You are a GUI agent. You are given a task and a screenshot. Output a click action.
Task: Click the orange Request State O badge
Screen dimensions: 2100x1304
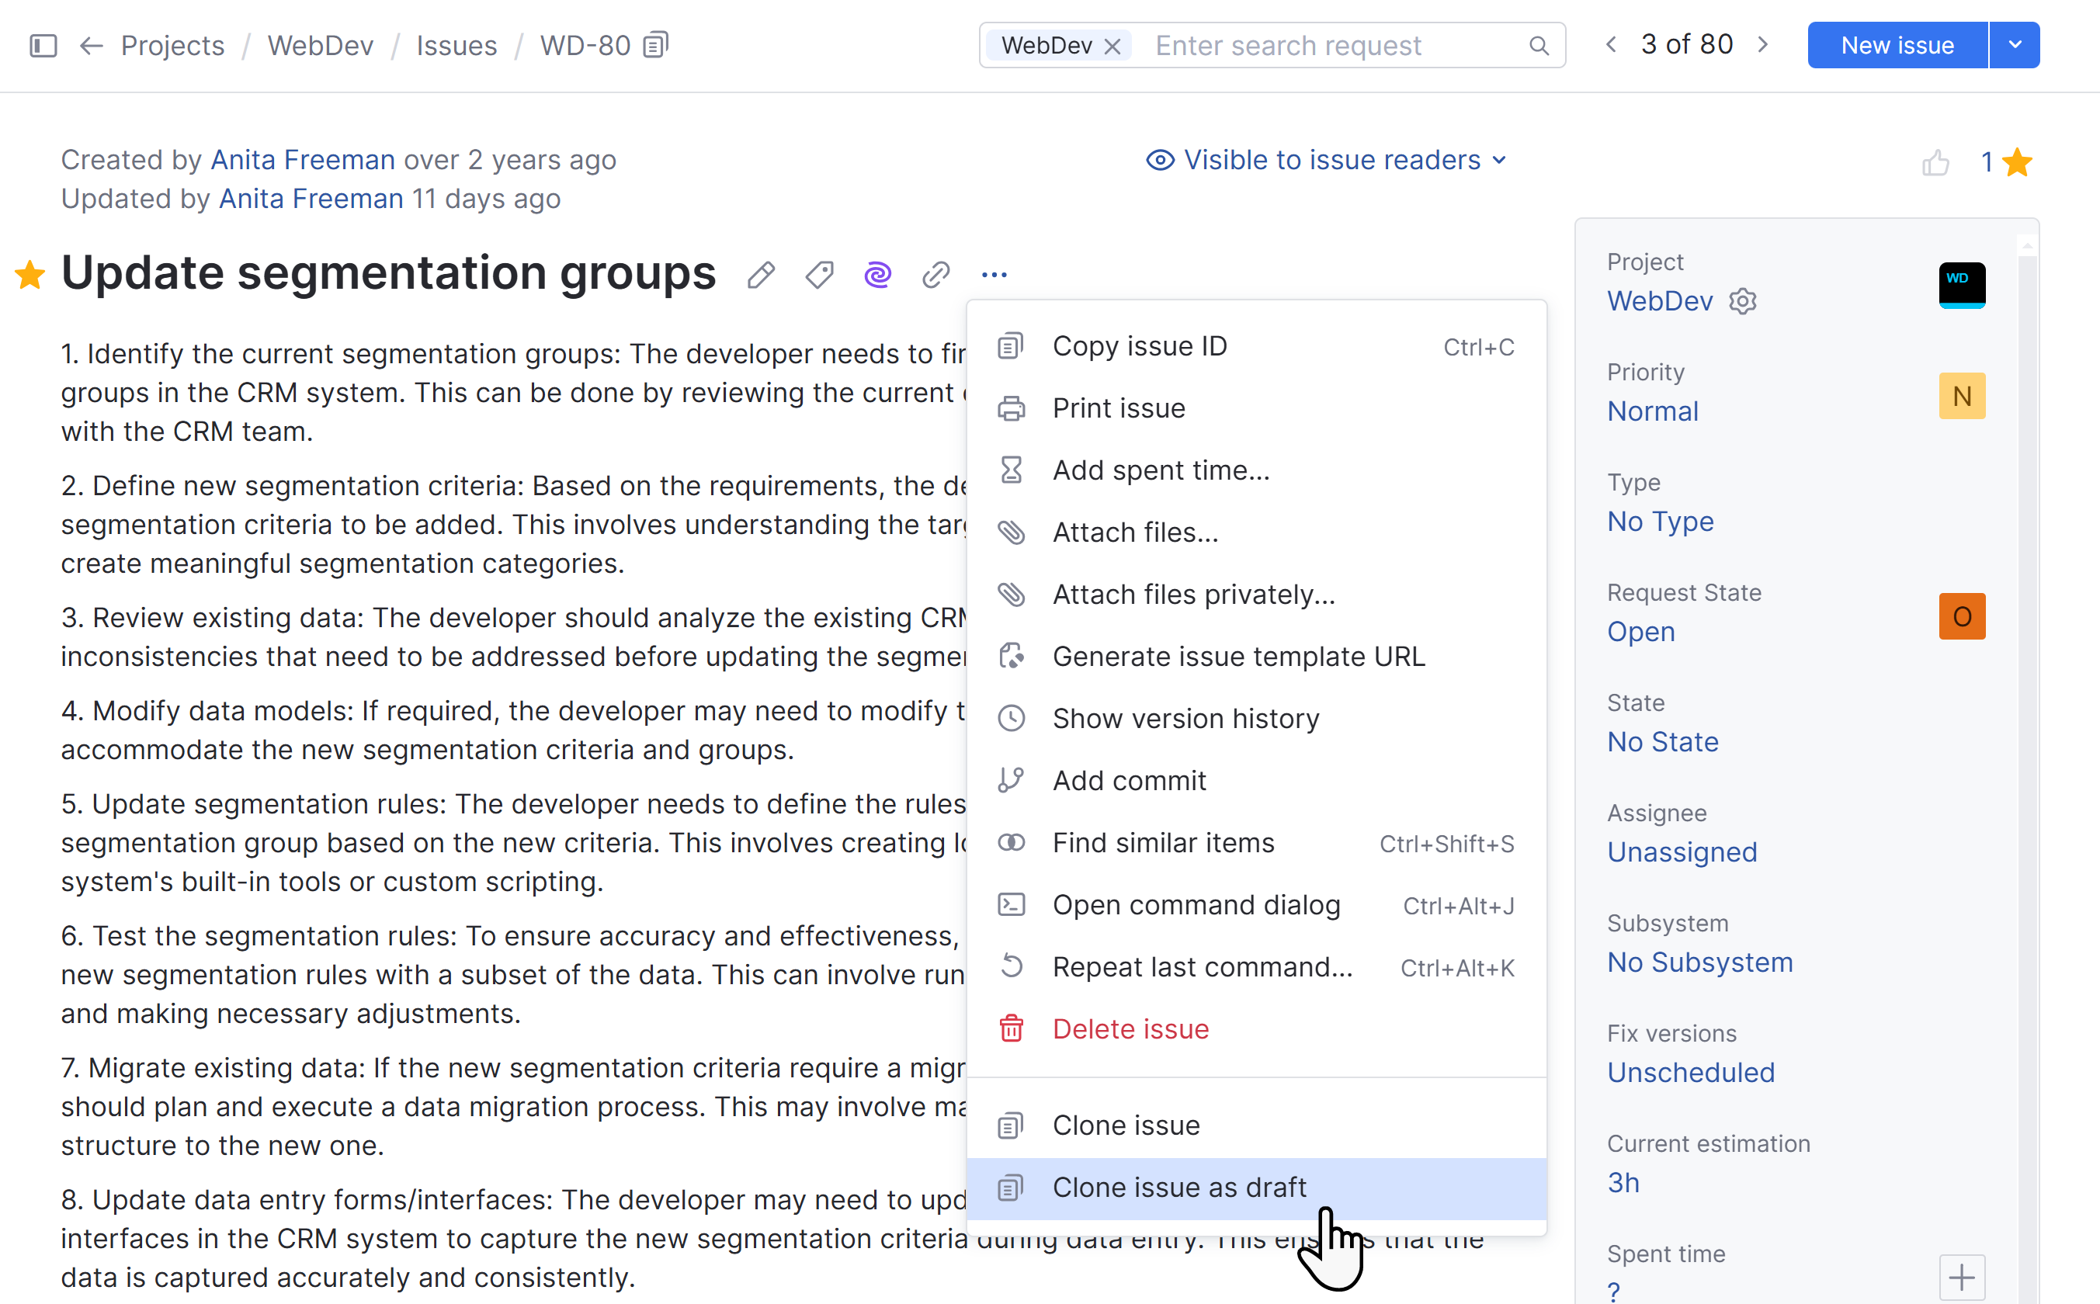[x=1961, y=616]
